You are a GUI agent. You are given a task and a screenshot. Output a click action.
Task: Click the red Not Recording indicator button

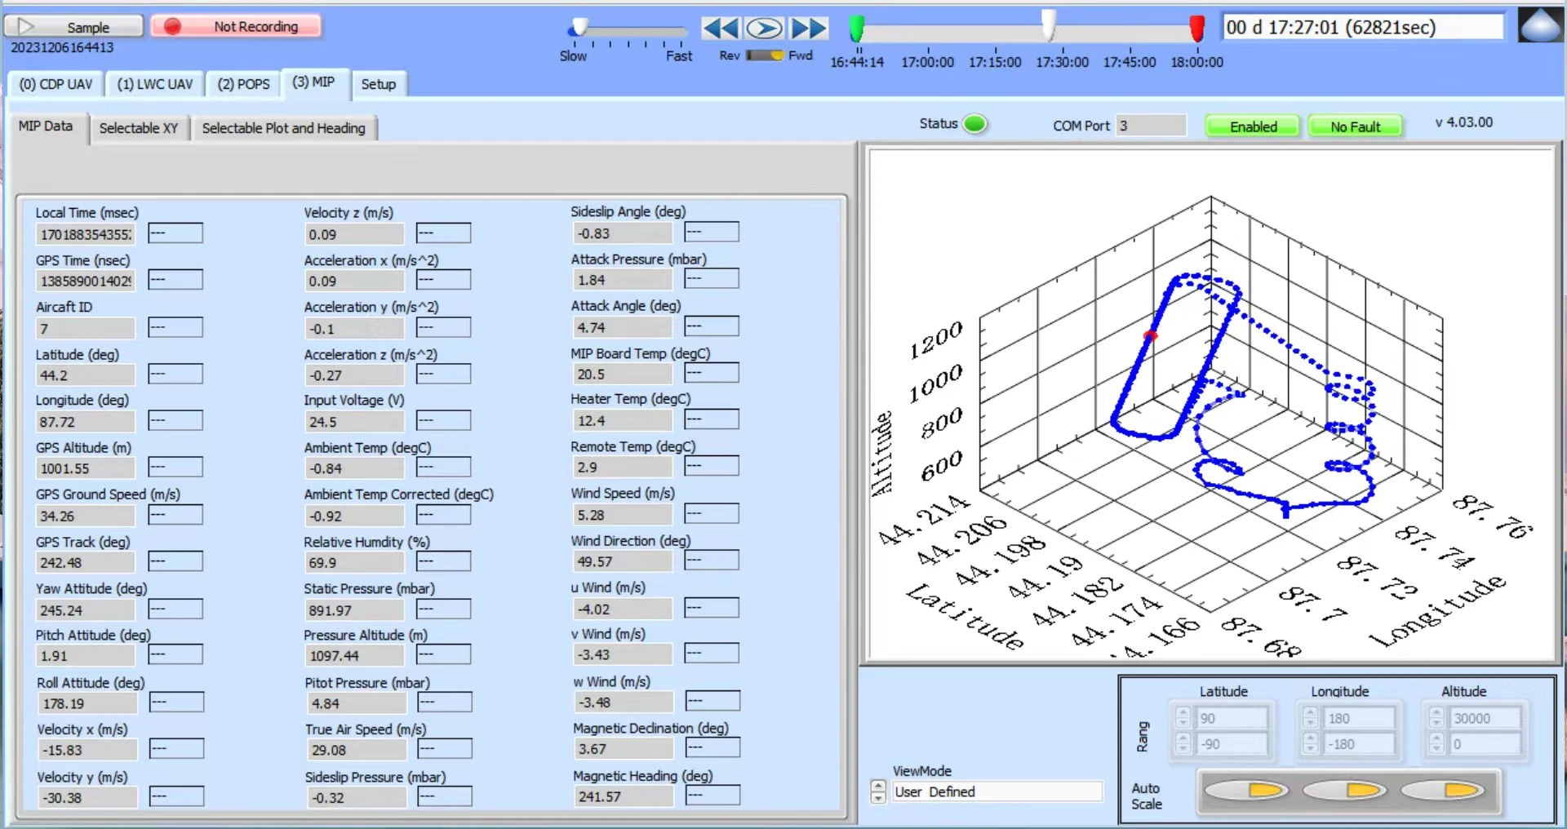pos(236,27)
